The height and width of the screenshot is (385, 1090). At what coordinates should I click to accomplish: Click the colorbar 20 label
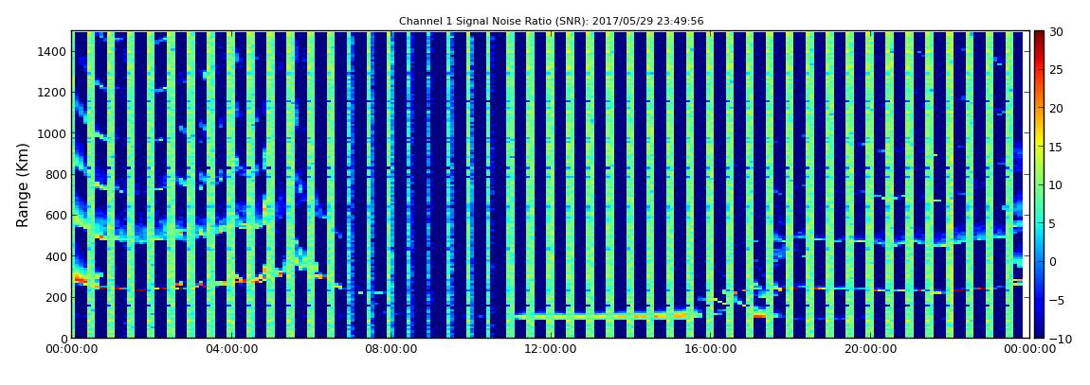click(x=1056, y=108)
